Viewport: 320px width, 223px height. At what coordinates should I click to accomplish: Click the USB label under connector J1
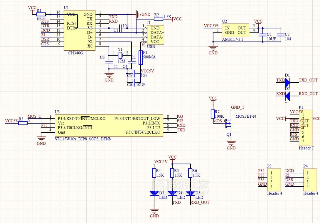click(151, 47)
